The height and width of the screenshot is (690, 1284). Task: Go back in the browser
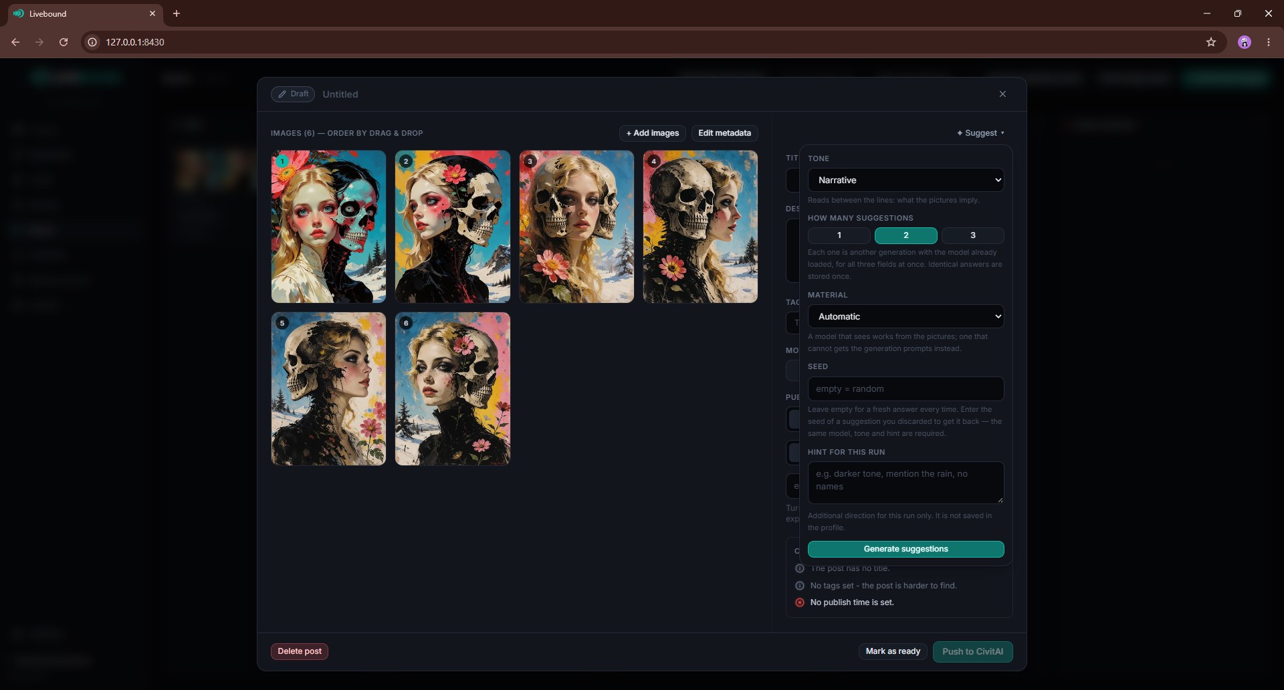[x=15, y=42]
